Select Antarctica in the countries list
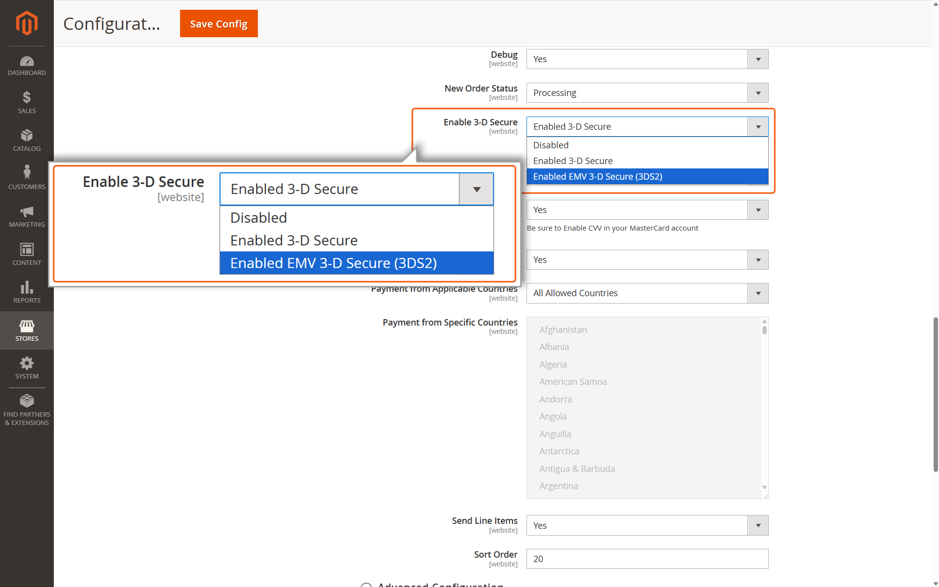 coord(559,451)
